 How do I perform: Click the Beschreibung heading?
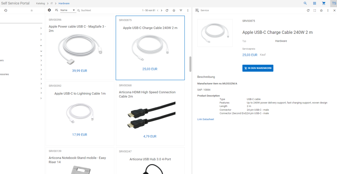pyautogui.click(x=206, y=77)
